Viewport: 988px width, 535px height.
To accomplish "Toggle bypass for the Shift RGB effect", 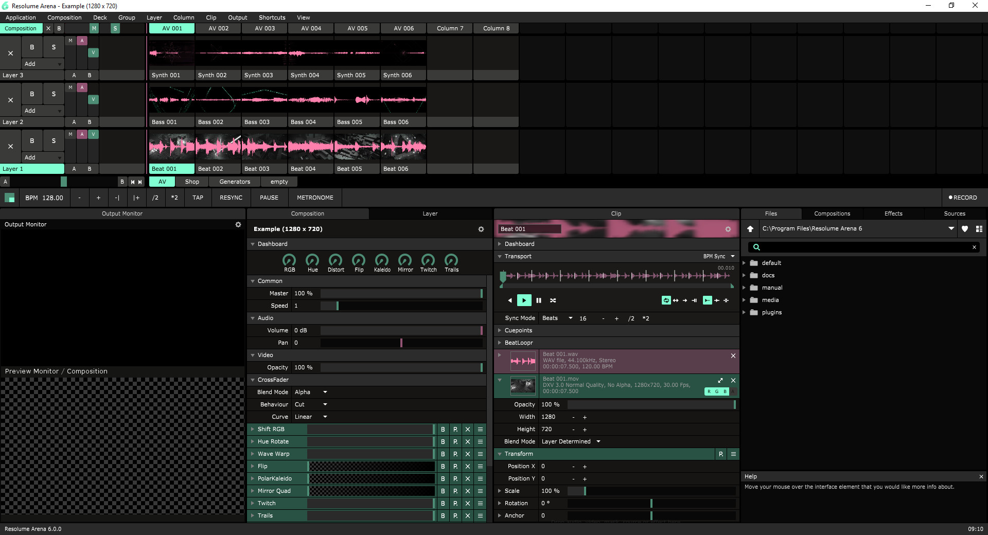I will 443,429.
